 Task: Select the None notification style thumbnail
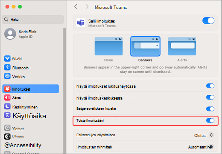pyautogui.click(x=108, y=46)
